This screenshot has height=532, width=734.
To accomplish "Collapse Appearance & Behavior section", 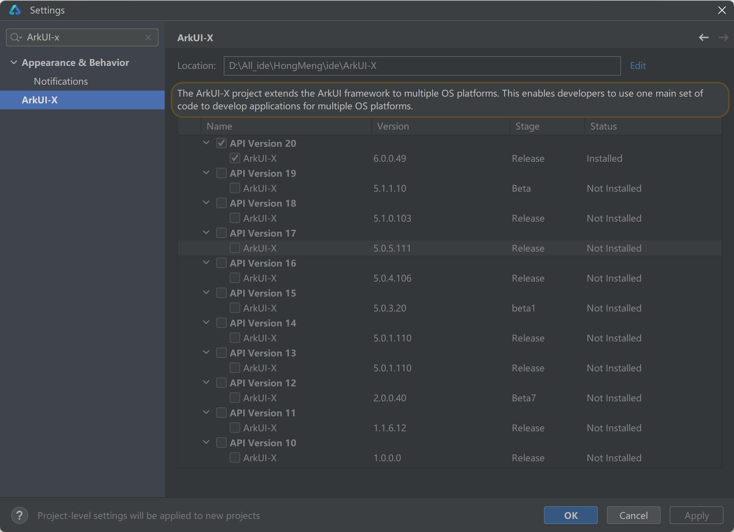I will [14, 63].
